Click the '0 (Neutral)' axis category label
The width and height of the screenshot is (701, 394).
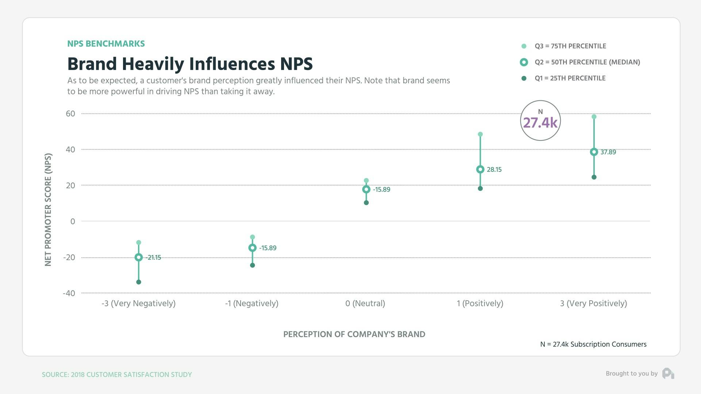coord(366,303)
